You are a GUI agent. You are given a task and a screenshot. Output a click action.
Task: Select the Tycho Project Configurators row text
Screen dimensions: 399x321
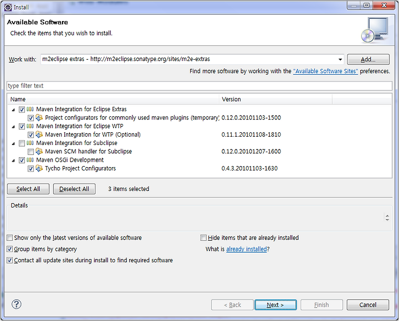tap(80, 168)
